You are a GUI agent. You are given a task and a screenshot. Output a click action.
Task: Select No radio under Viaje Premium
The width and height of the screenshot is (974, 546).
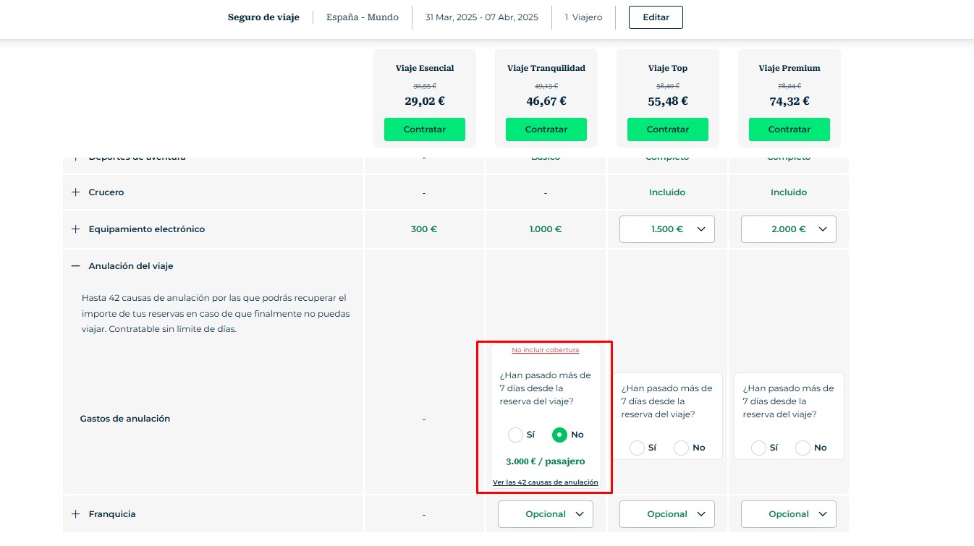[803, 448]
